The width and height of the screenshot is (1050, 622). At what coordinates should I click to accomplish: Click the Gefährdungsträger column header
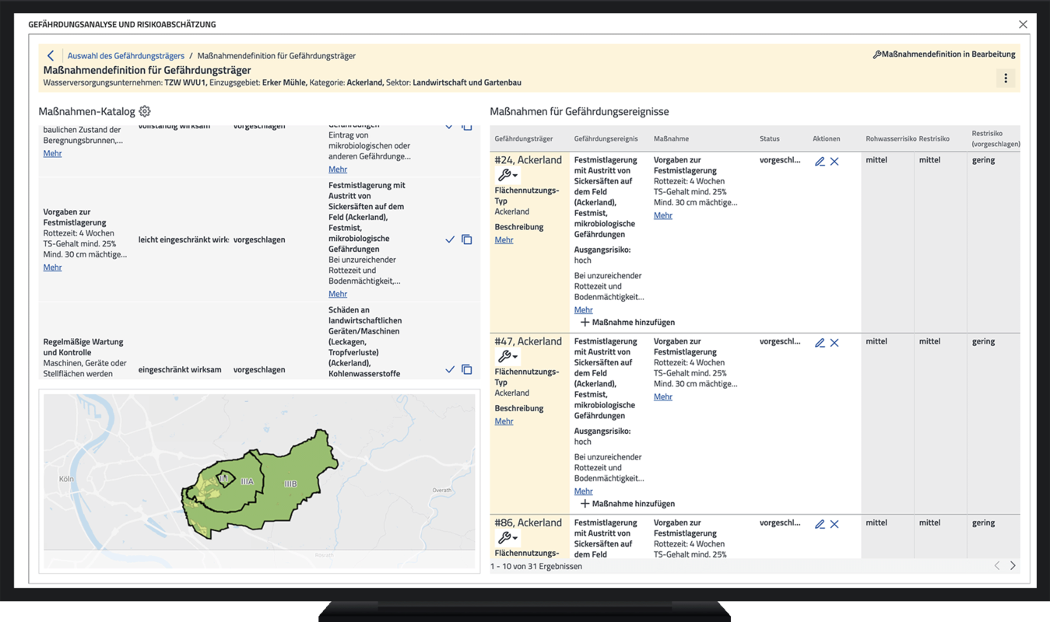(x=524, y=139)
